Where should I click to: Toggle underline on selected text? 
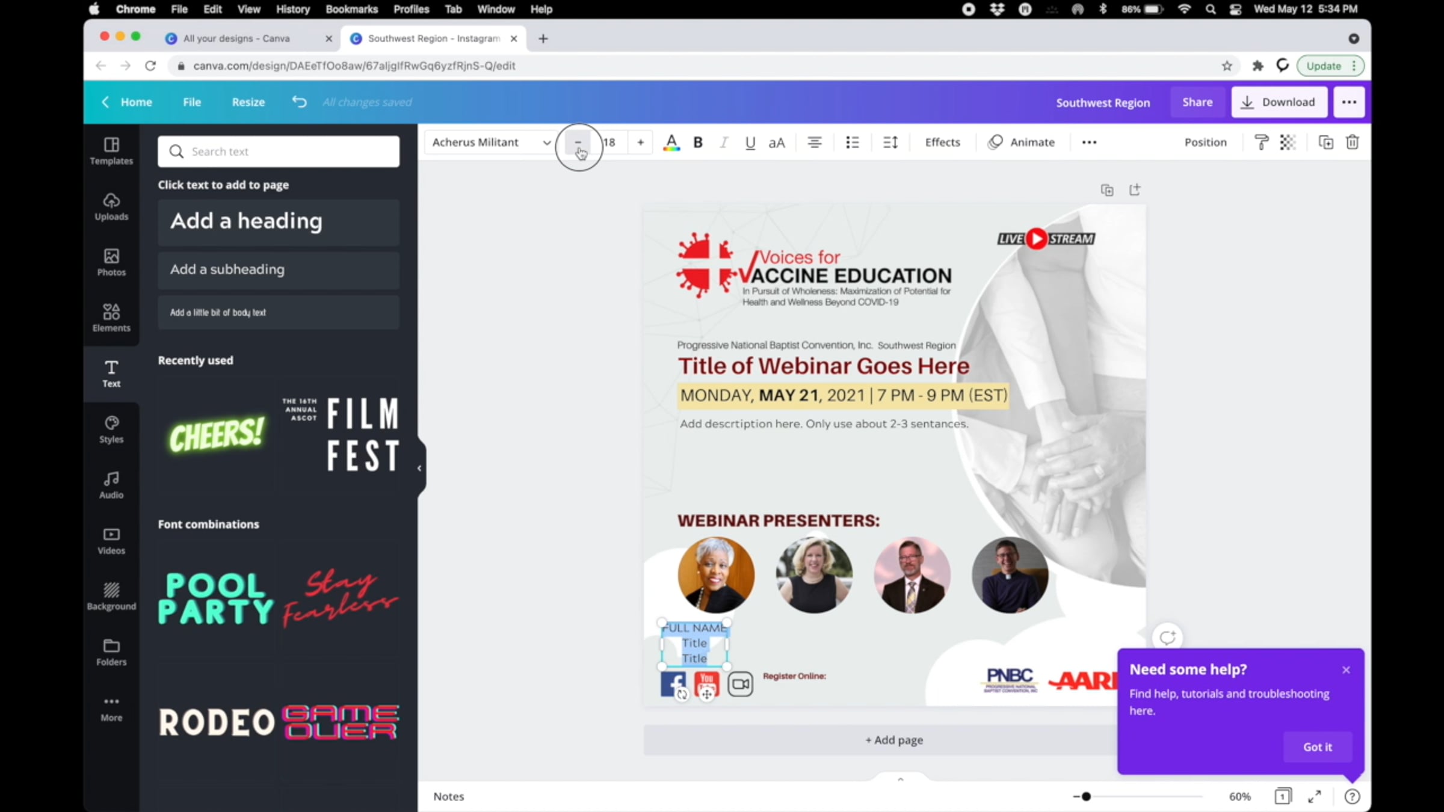(x=750, y=143)
